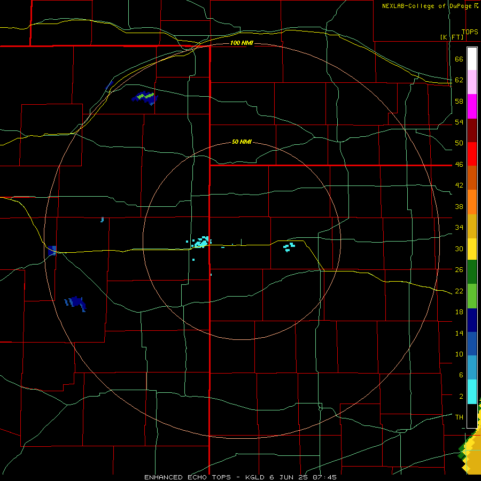Screen dimensions: 481x481
Task: Click the TH legend label
Action: coord(459,417)
